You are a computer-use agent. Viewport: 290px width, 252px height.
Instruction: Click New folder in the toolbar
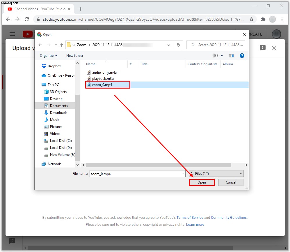pyautogui.click(x=75, y=56)
